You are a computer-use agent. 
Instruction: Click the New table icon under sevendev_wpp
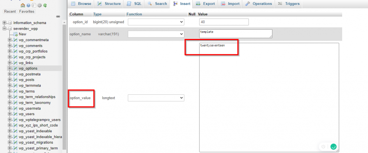point(15,34)
